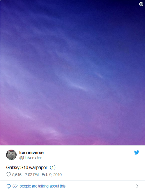Open the purple sky wallpaper image
The height and width of the screenshot is (191, 145).
72,73
